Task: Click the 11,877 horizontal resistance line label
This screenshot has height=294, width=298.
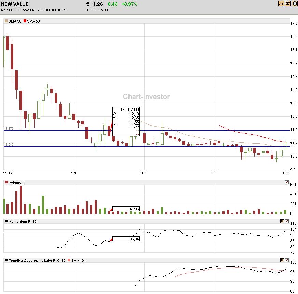Action: [9, 129]
